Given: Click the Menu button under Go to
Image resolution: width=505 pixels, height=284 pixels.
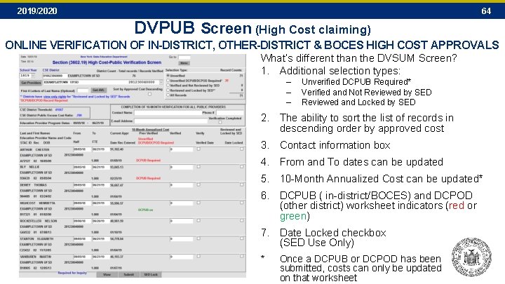Looking at the screenshot, I should coord(184,63).
